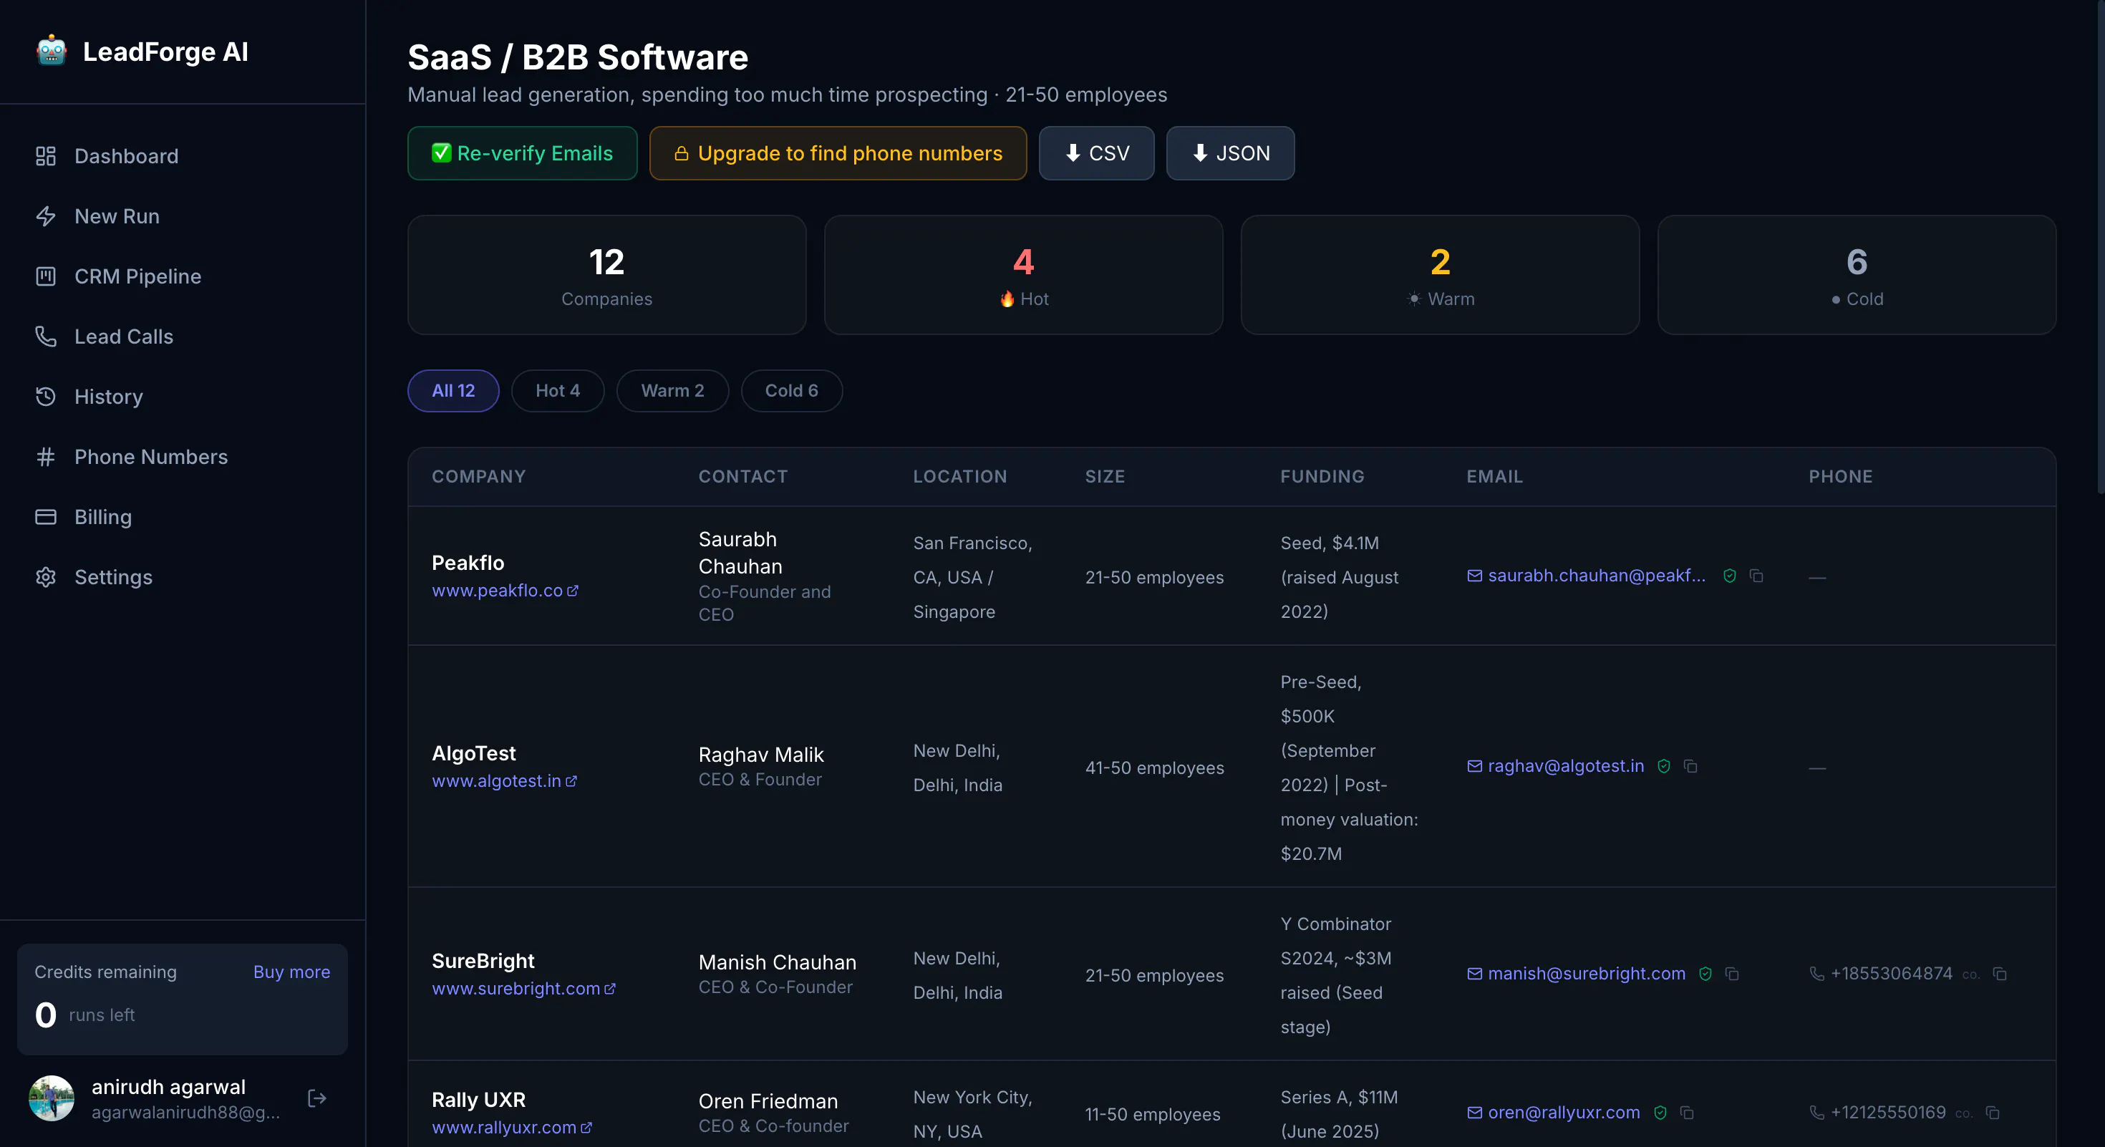The width and height of the screenshot is (2105, 1147).
Task: Click the LeadForge AI robot logo
Action: point(51,52)
